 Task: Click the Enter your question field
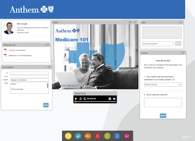coord(158,44)
